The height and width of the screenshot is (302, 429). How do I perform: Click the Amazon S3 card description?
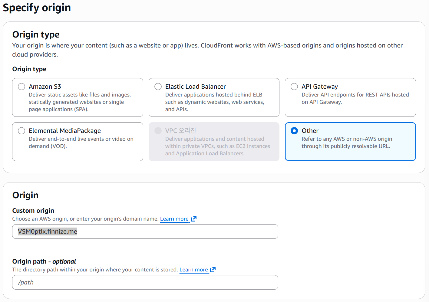pos(80,102)
